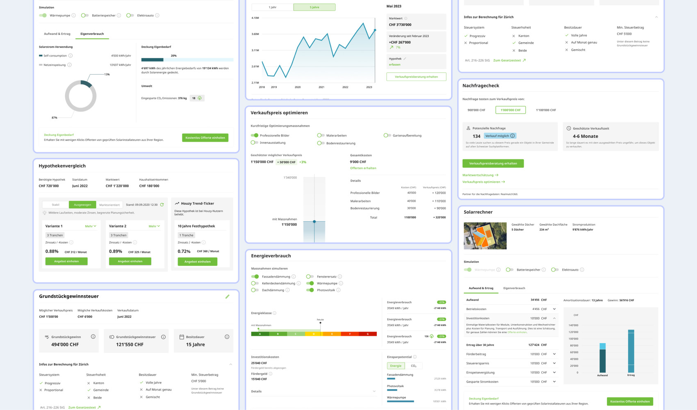This screenshot has width=697, height=410.
Task: Click the erfassen link under Hypothek
Action: pos(395,64)
